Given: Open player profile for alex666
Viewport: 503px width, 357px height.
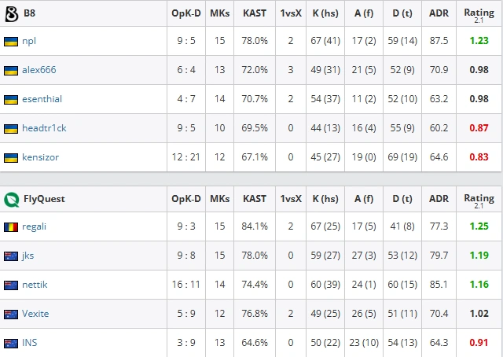Looking at the screenshot, I should coord(39,70).
